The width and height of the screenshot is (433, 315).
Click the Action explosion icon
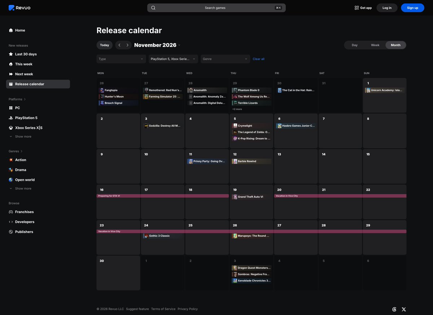[x=11, y=160]
